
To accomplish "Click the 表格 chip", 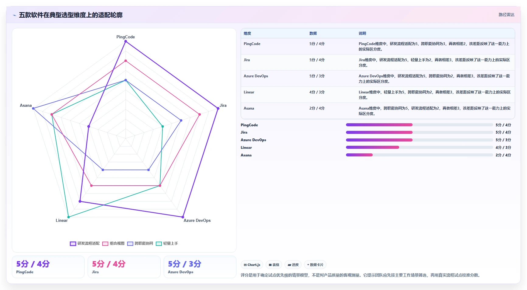I will tap(274, 265).
